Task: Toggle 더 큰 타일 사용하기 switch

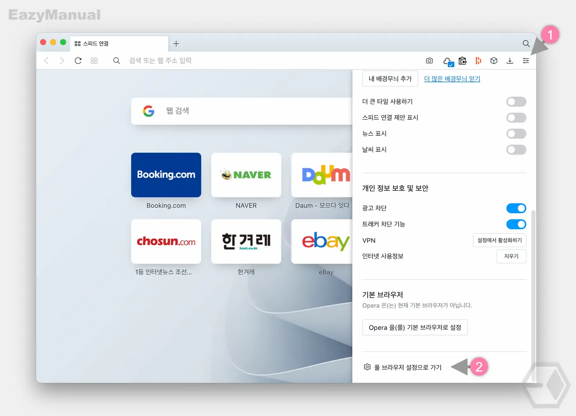Action: click(x=516, y=102)
